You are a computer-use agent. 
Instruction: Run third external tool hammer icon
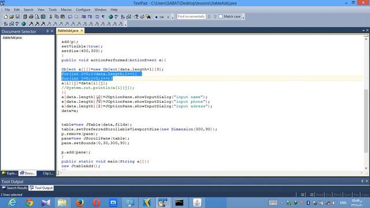tap(43, 24)
